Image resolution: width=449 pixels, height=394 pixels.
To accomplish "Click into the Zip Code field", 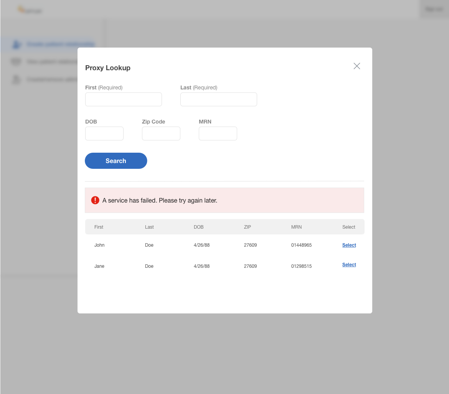I will [x=161, y=134].
